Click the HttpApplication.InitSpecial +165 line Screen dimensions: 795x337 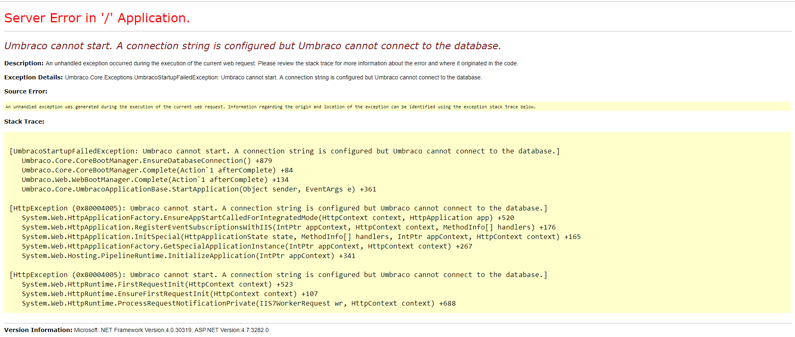301,237
